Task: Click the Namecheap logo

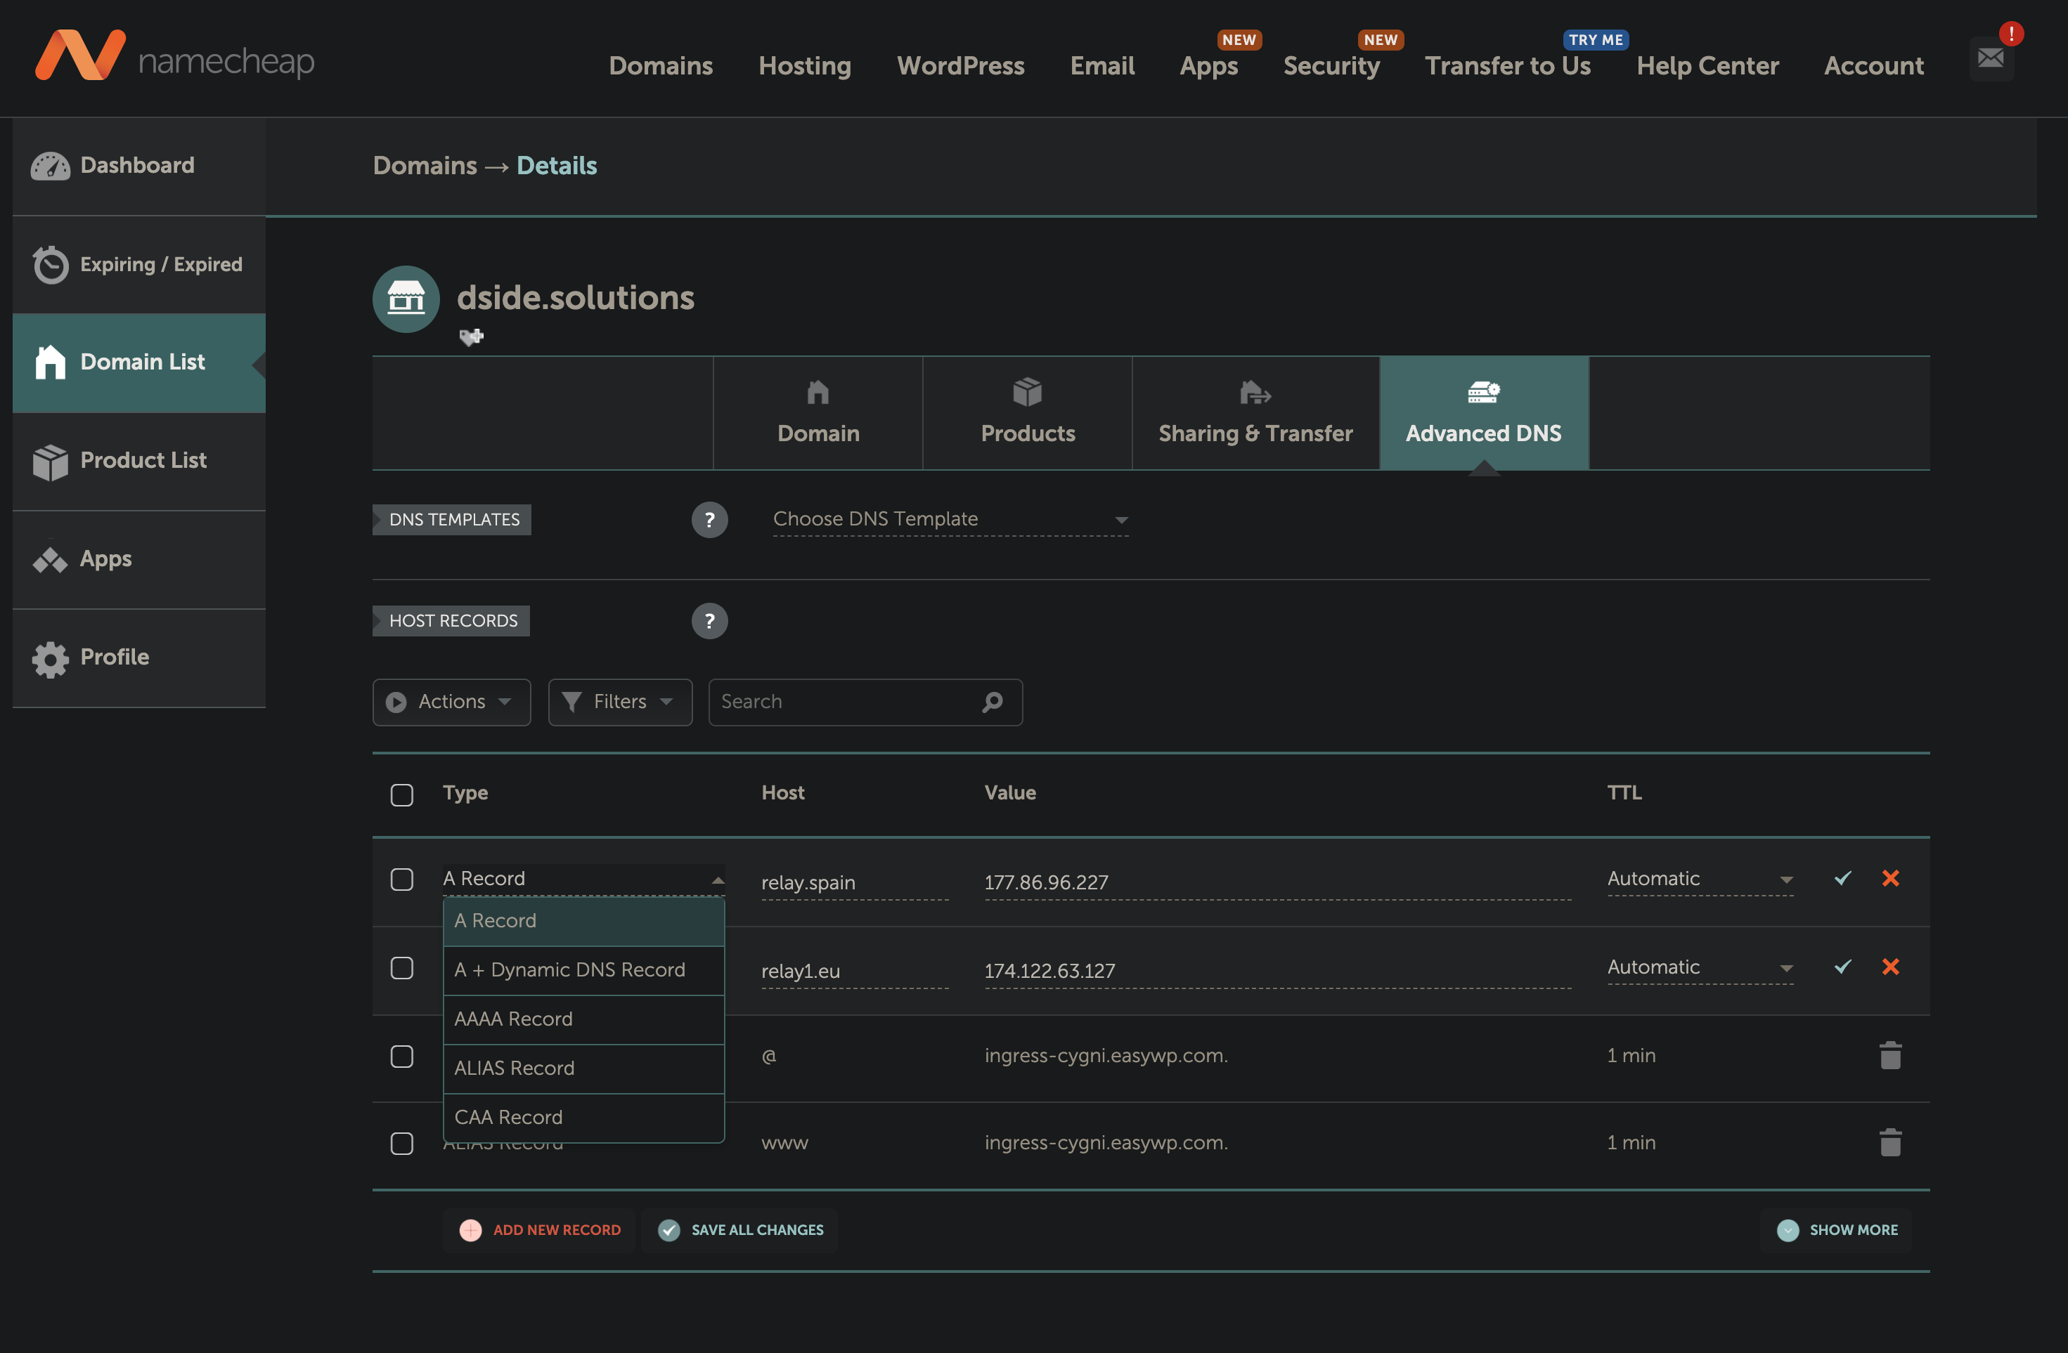Action: coord(174,56)
